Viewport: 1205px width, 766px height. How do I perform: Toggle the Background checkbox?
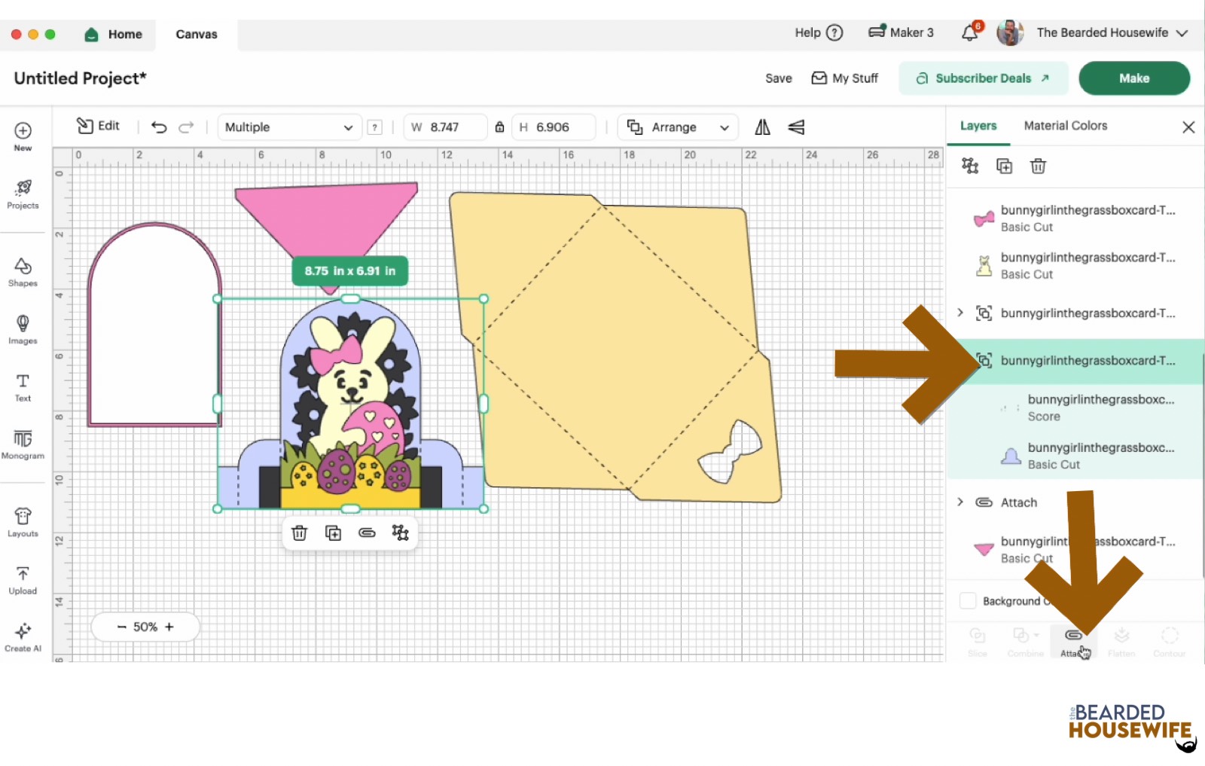[968, 601]
